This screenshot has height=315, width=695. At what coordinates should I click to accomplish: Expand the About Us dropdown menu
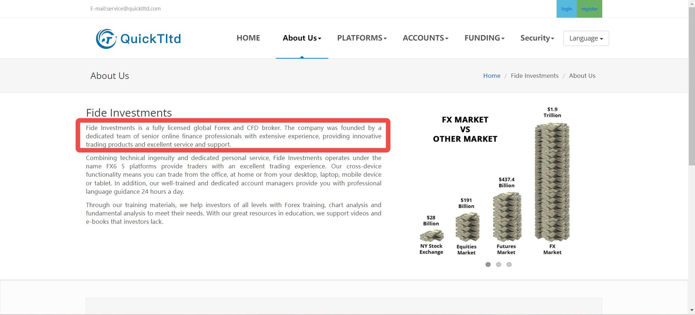(x=302, y=38)
